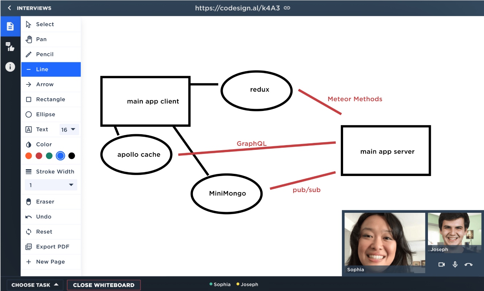Select the Pencil drawing tool

tap(51, 54)
